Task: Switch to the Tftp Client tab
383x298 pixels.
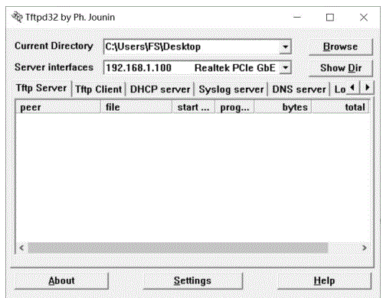Action: tap(99, 89)
